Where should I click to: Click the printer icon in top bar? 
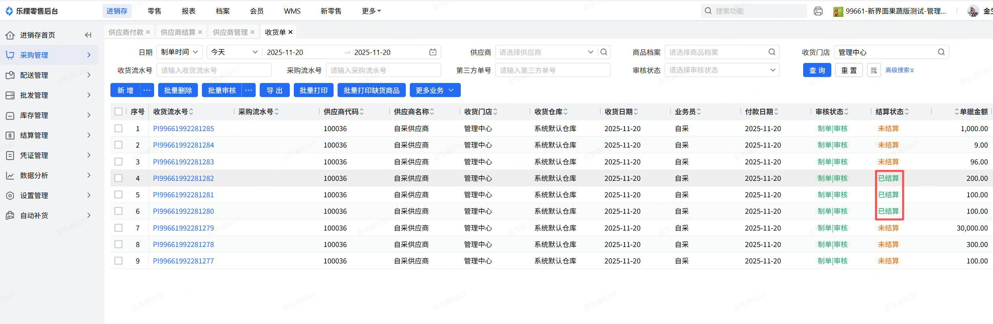pos(818,11)
